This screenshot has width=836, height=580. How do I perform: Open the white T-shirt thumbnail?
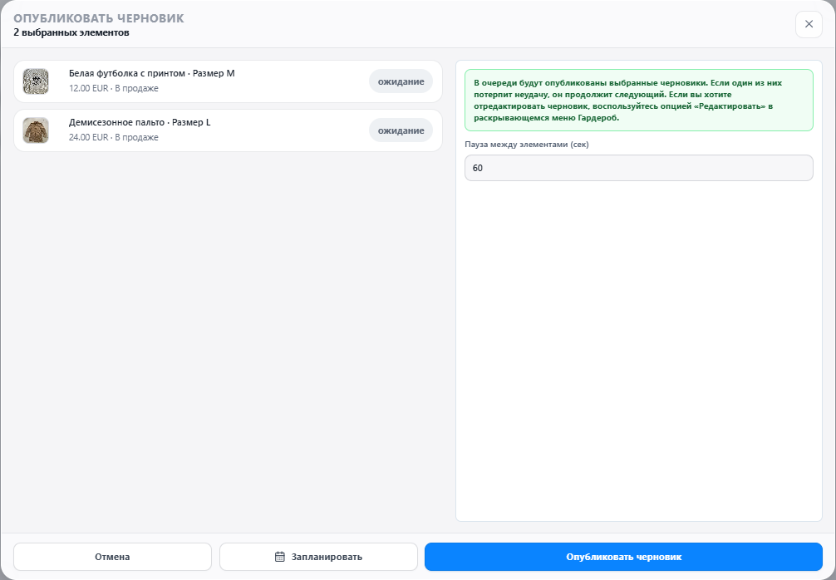click(x=36, y=81)
